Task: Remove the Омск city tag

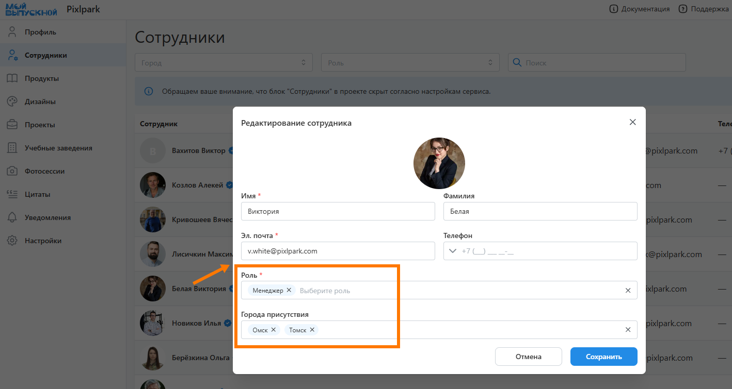Action: [273, 330]
